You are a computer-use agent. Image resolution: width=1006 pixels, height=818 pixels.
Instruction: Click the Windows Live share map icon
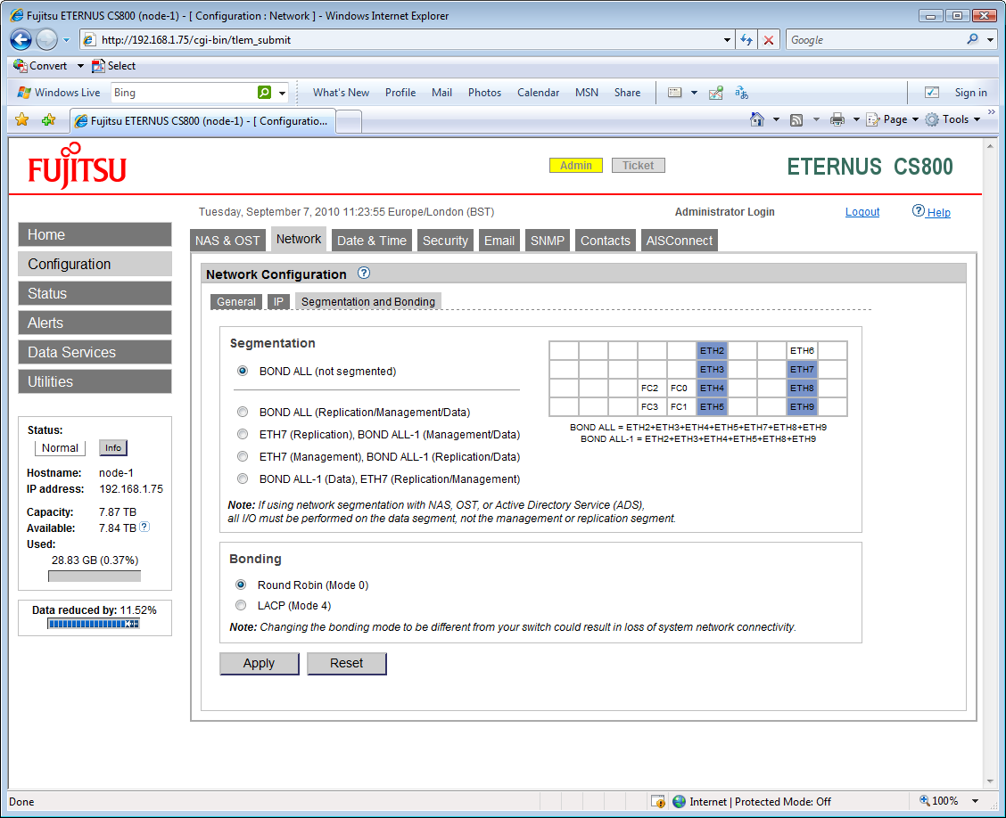(716, 93)
